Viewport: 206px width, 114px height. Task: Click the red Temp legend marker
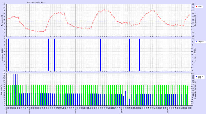pyautogui.click(x=196, y=7)
